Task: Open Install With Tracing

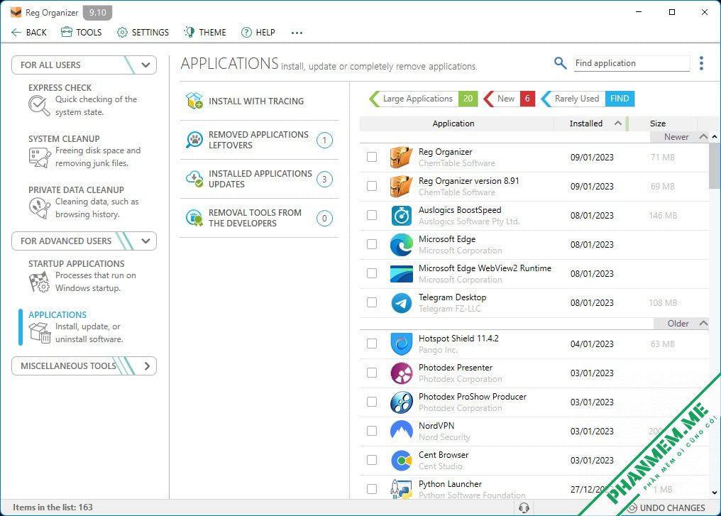Action: (x=259, y=101)
